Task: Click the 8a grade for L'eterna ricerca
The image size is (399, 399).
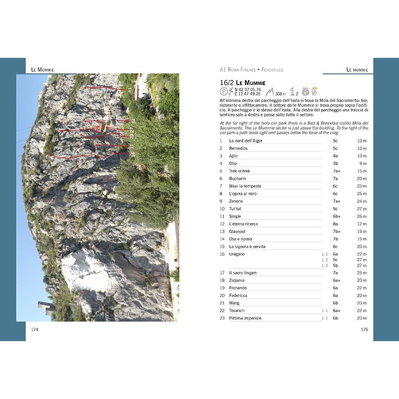Action: click(335, 224)
